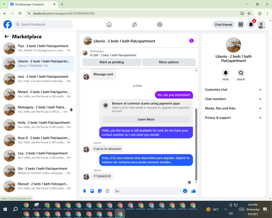
Task: Focus the Search Facebook field
Action: coord(44,25)
